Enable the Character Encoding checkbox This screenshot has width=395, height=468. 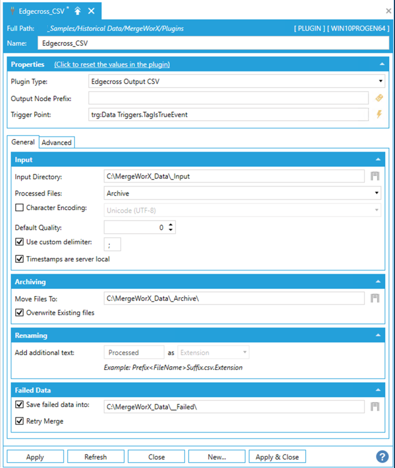click(x=20, y=207)
